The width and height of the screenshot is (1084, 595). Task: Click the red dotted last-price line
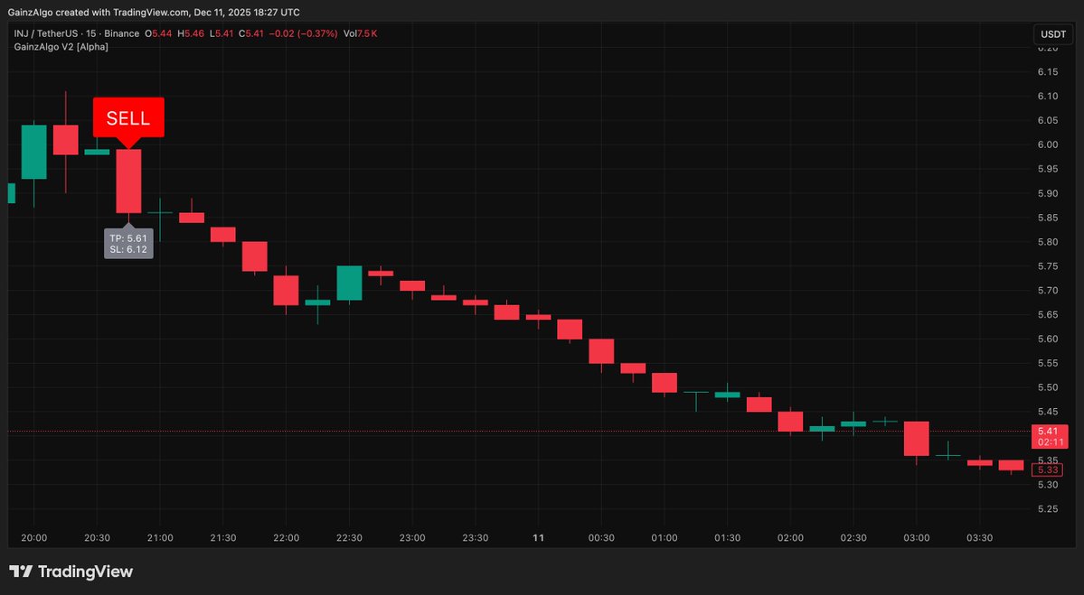click(542, 431)
